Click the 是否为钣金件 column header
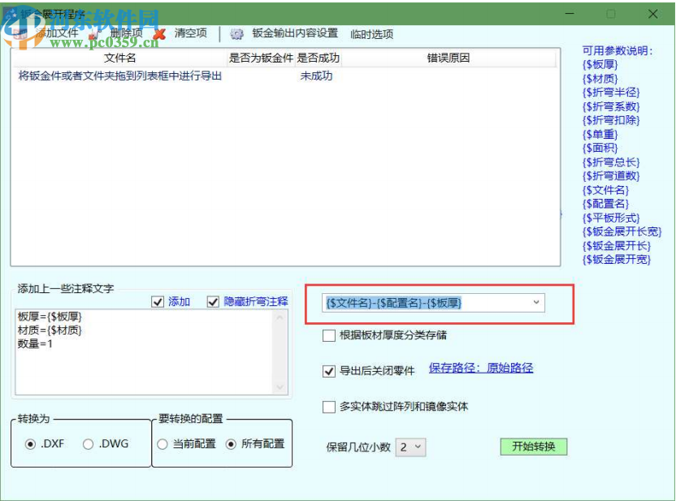676x501 pixels. [262, 58]
